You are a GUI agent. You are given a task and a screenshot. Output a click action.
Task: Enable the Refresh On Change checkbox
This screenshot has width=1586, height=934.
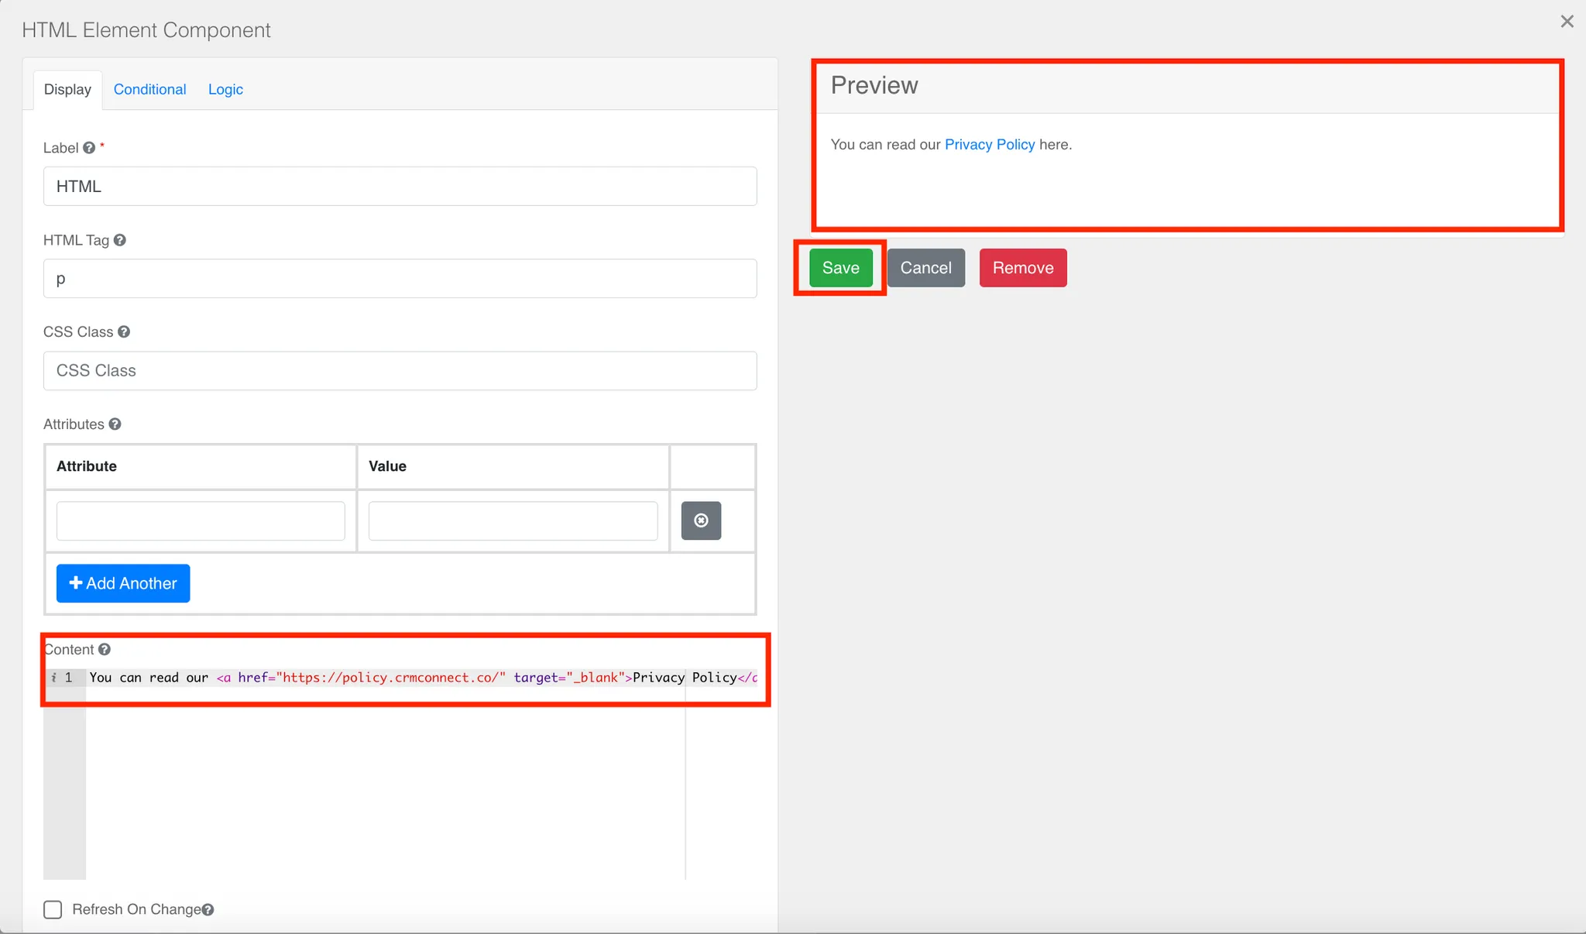click(53, 909)
